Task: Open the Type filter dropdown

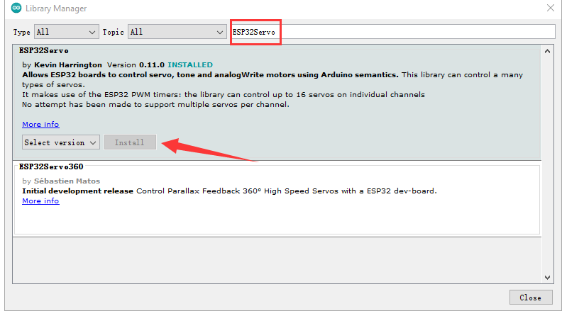Action: (66, 32)
